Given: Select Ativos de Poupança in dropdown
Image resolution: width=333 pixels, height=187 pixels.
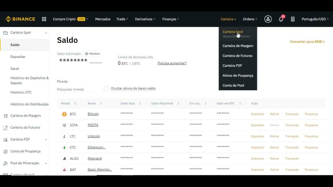Looking at the screenshot, I should 238,75.
